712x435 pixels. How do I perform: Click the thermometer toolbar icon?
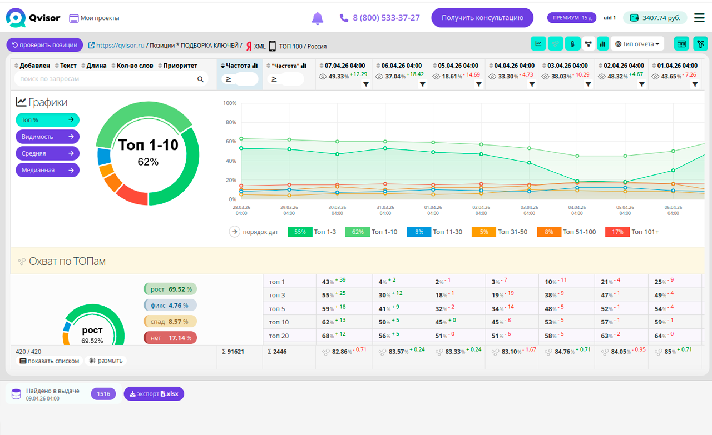tap(571, 44)
